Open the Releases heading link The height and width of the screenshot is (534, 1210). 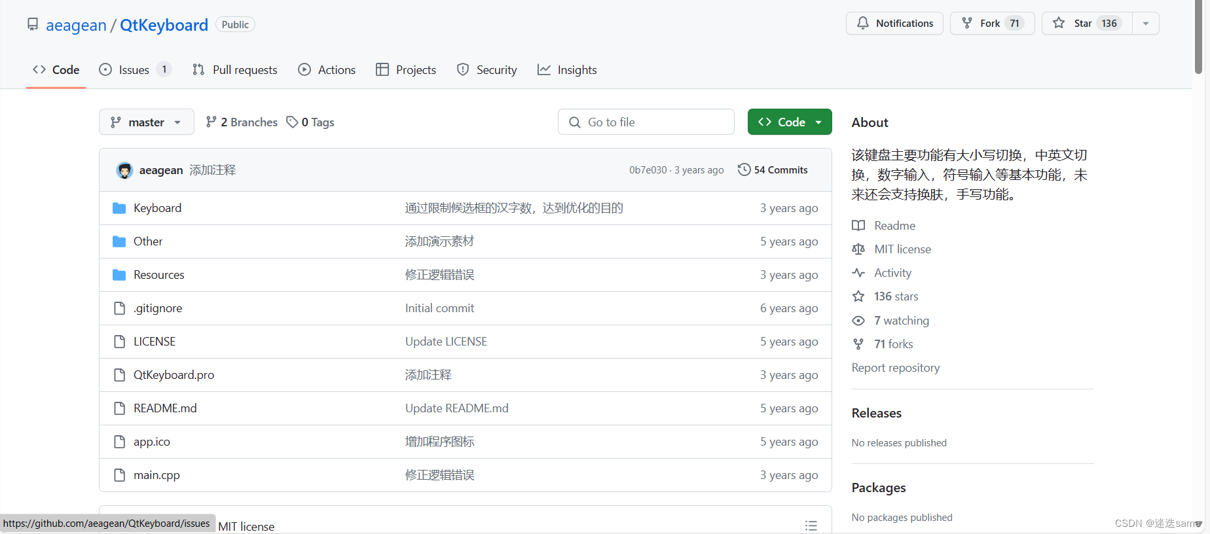876,413
